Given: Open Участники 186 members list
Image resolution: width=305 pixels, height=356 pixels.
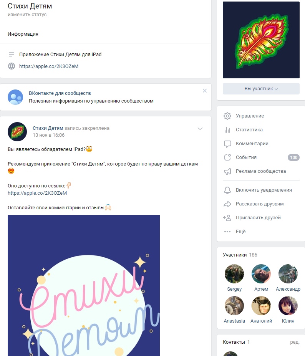Looking at the screenshot, I should 240,255.
